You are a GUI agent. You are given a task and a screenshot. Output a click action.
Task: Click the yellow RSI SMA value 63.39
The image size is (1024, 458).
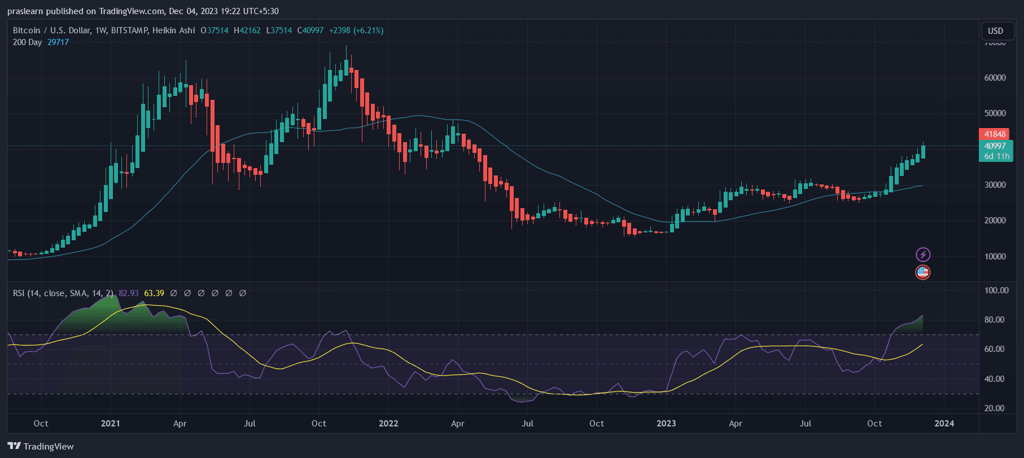[x=154, y=293]
